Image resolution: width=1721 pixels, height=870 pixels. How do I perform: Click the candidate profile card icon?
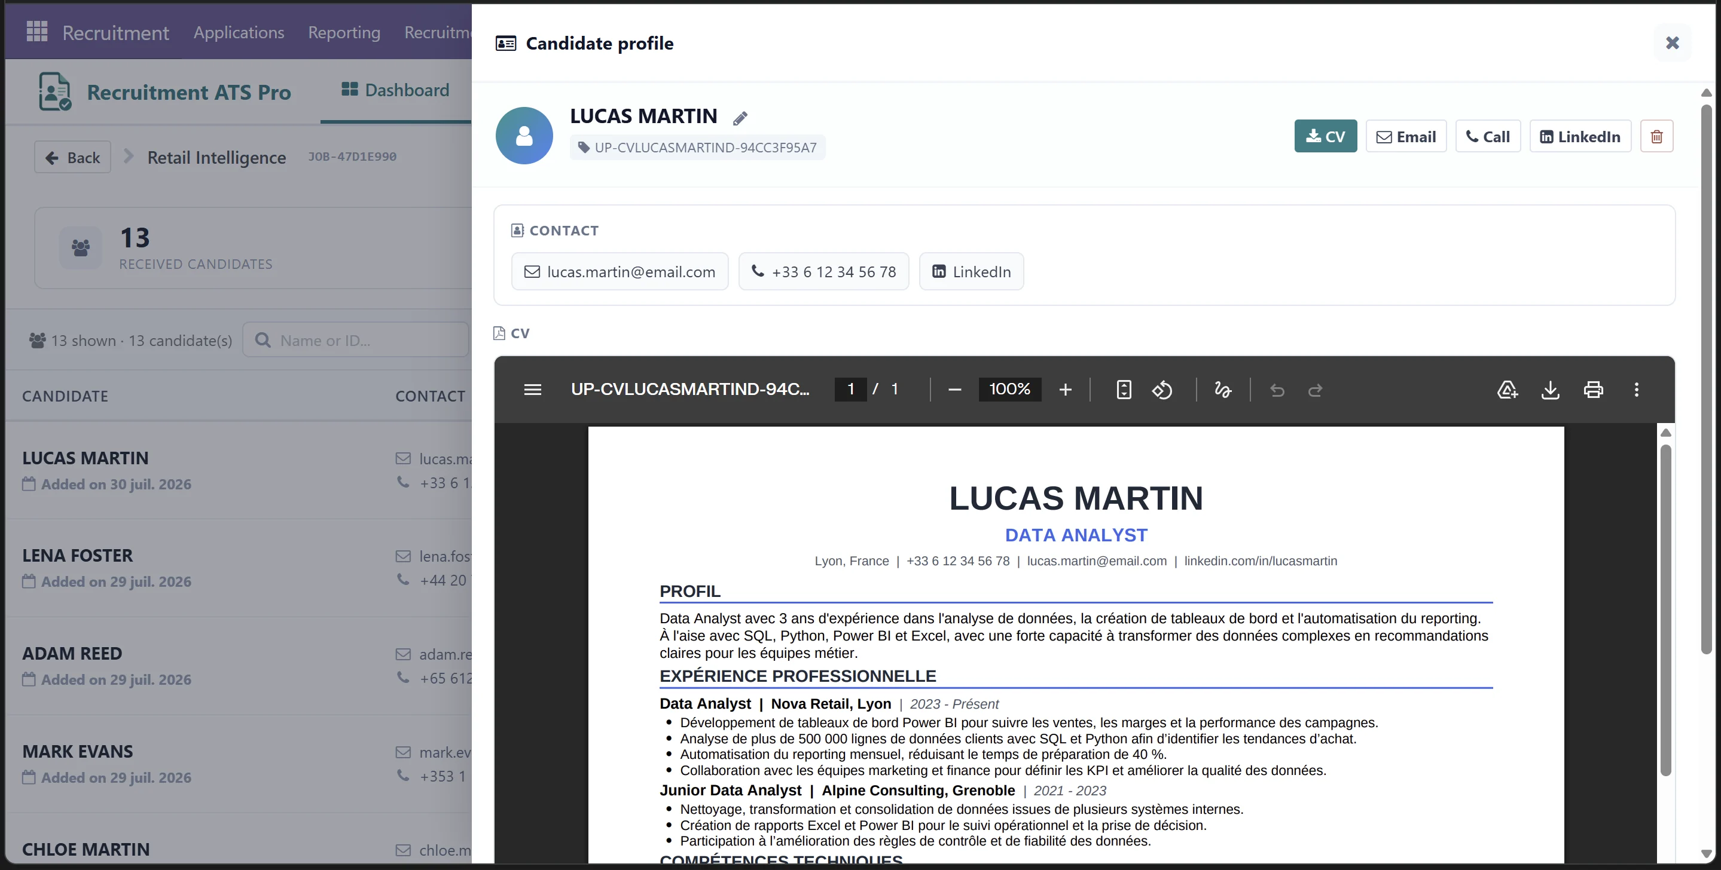tap(505, 44)
